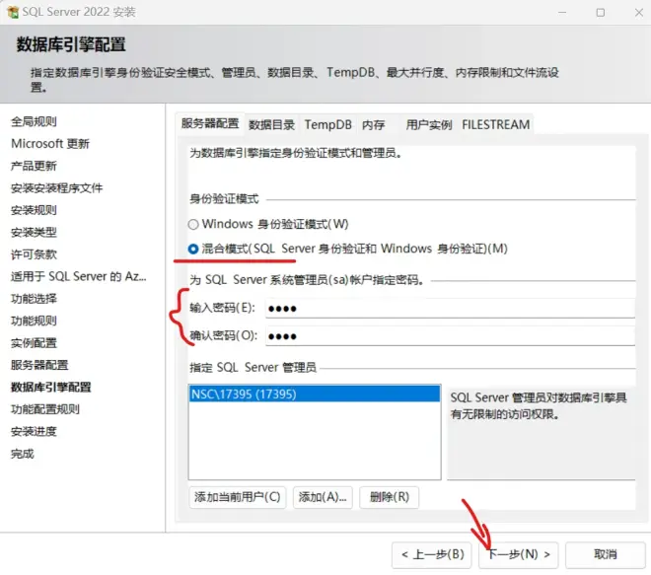This screenshot has width=651, height=575.
Task: Open the FILESTREAM tab
Action: (496, 124)
